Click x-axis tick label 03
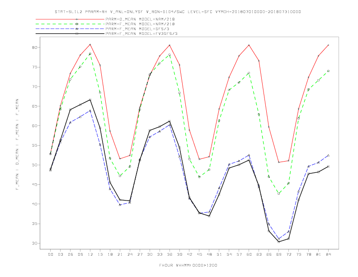This screenshot has height=277, width=358. pos(61,254)
